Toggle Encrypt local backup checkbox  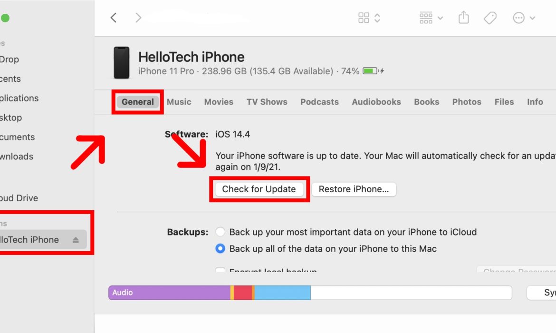point(220,271)
